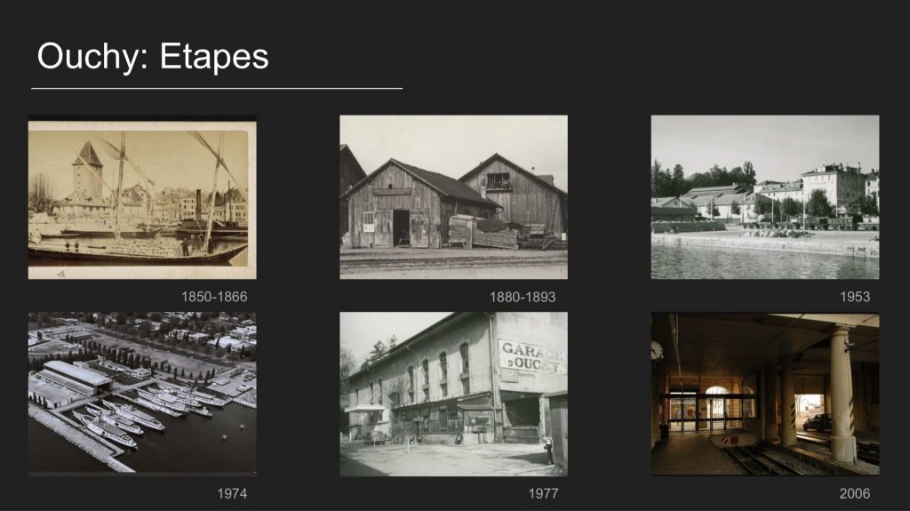Click the Garage d'Ouchy wall sign
The width and height of the screenshot is (910, 511).
[531, 355]
